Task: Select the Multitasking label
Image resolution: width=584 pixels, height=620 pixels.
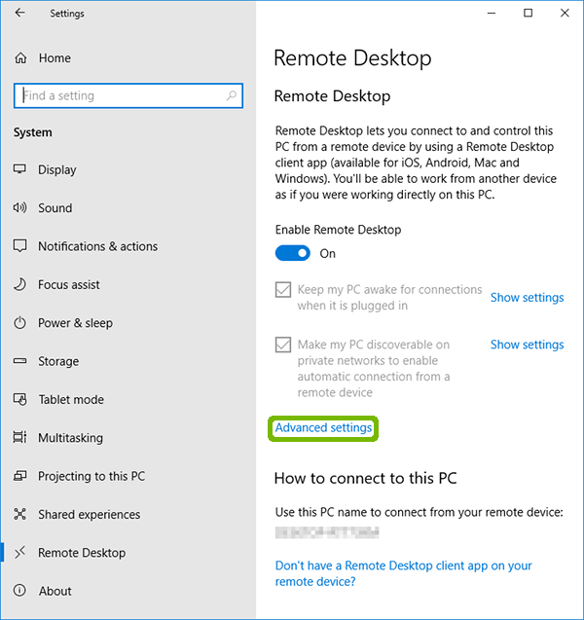Action: click(x=70, y=438)
